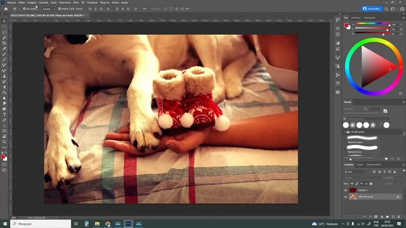The image size is (406, 228).
Task: Select the Crop tool
Action: coord(4,43)
